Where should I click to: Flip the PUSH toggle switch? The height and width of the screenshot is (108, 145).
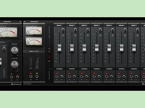pyautogui.click(x=4, y=49)
